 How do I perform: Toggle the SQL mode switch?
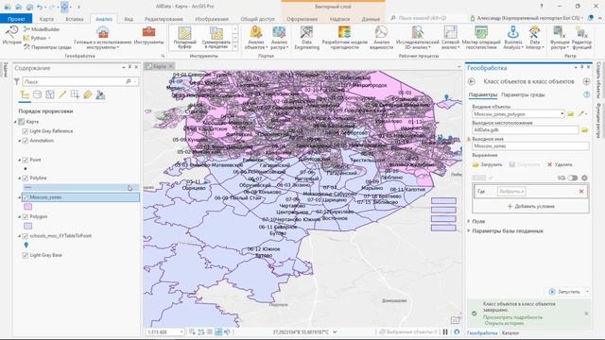point(573,178)
